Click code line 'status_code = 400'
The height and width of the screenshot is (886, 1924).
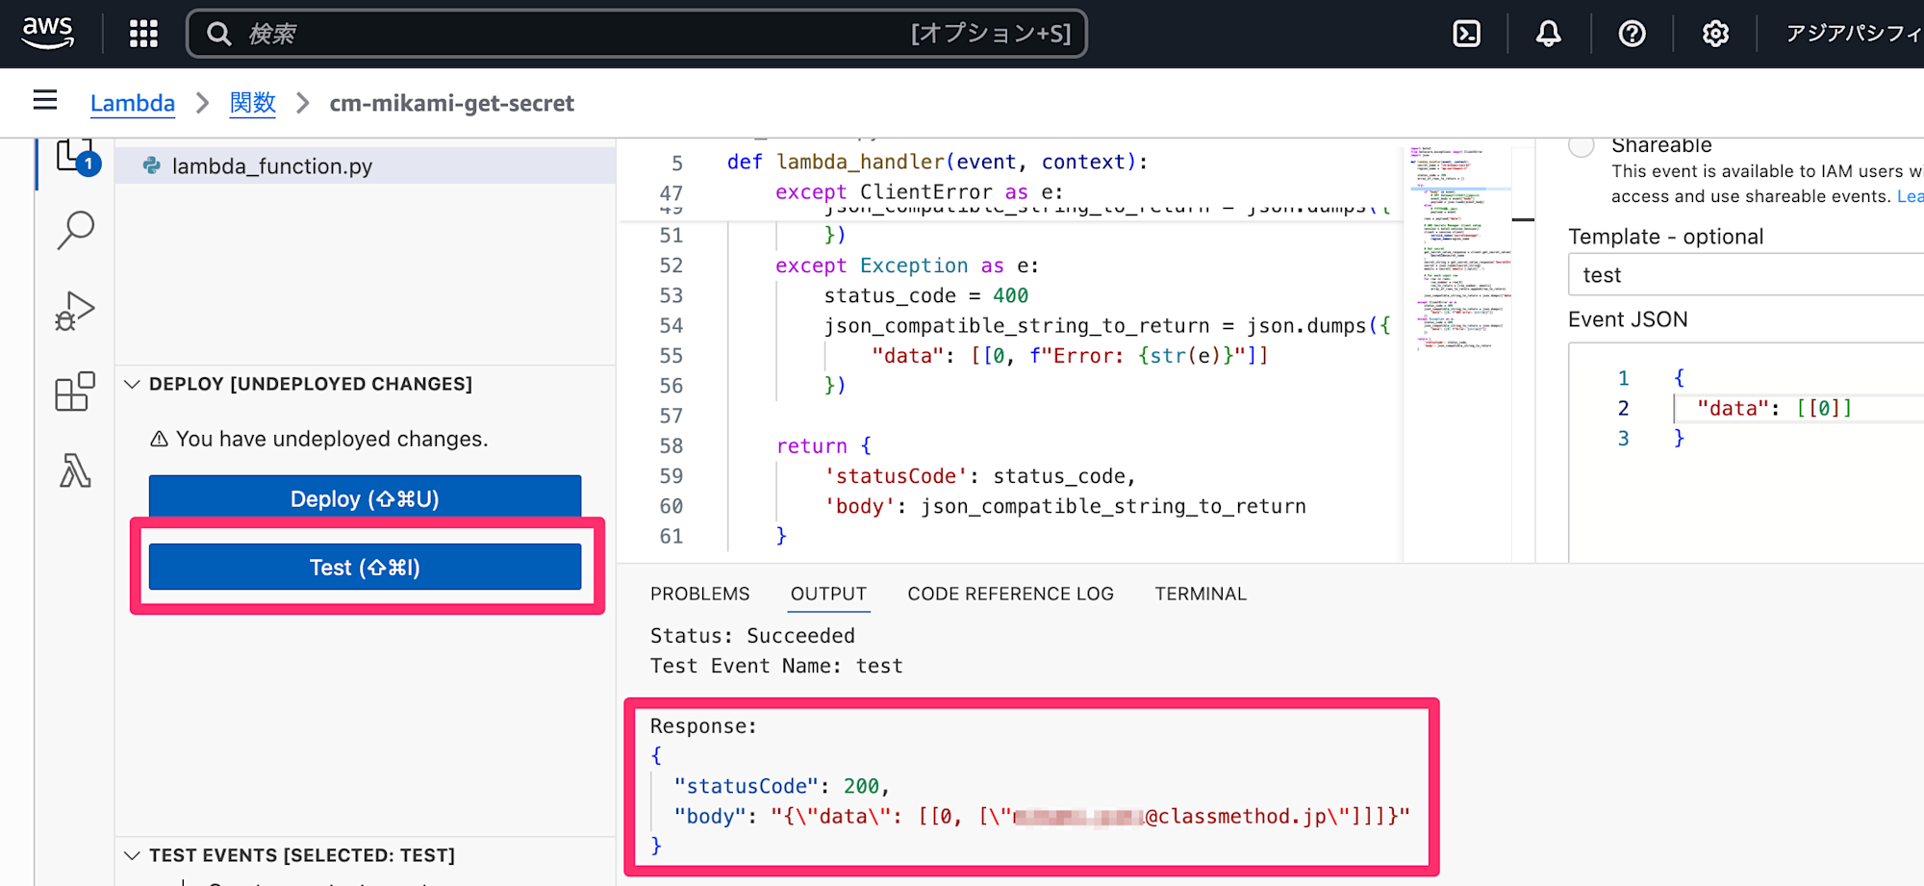tap(925, 295)
